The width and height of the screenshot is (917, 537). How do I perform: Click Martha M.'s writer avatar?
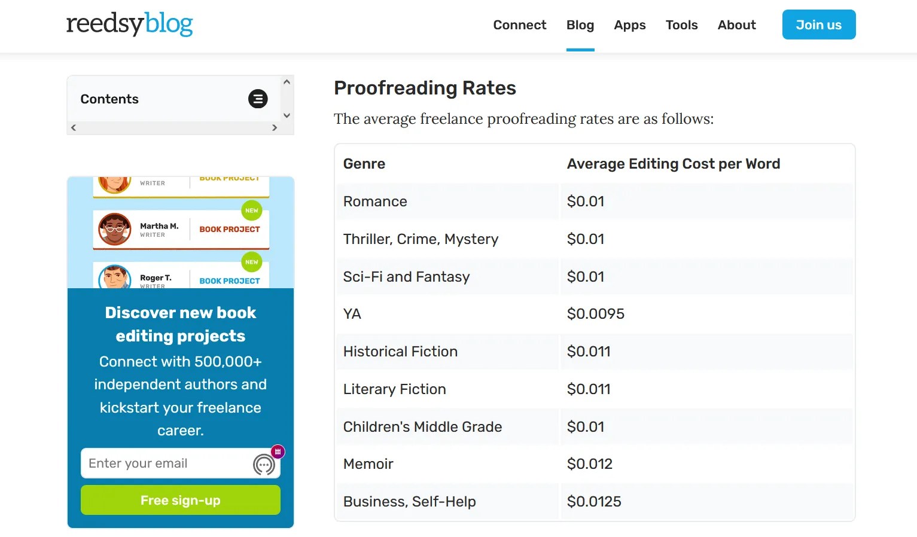pyautogui.click(x=114, y=230)
